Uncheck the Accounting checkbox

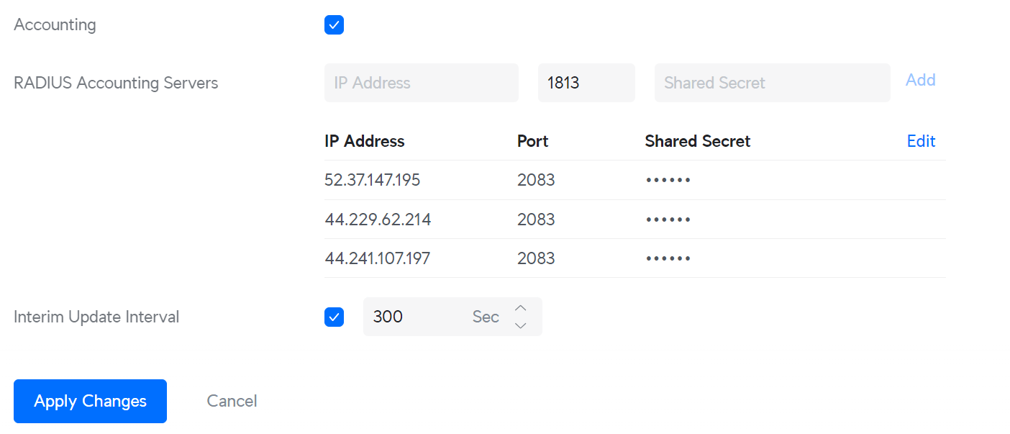click(334, 25)
